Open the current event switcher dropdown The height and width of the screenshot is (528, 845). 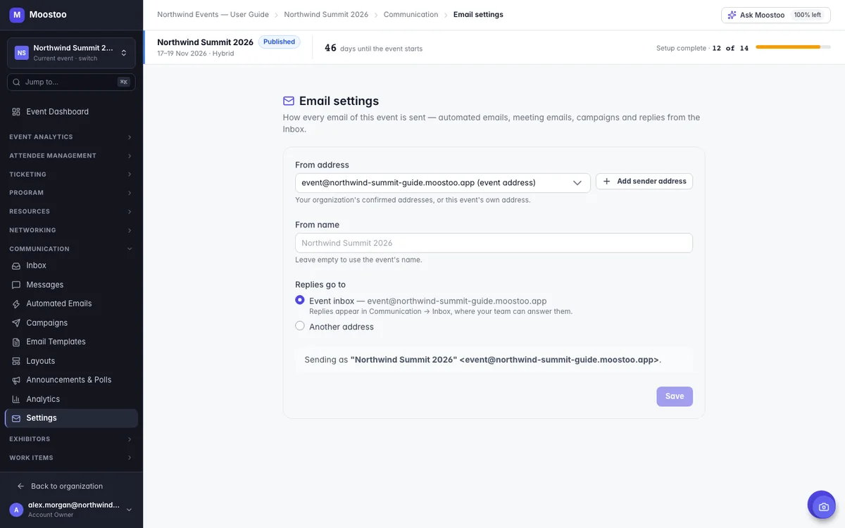71,53
